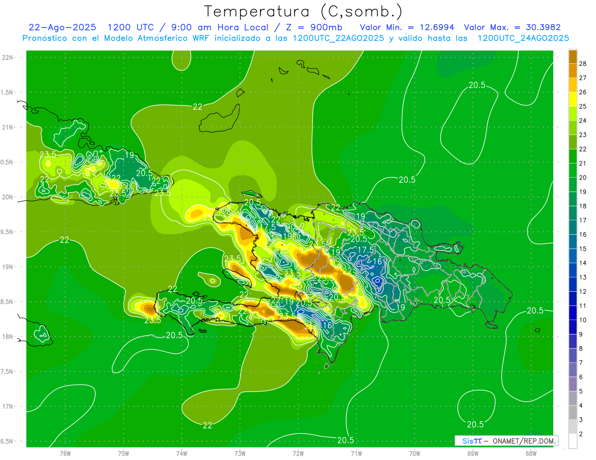
Task: Click the "70W" longitude axis label
Action: [415, 454]
